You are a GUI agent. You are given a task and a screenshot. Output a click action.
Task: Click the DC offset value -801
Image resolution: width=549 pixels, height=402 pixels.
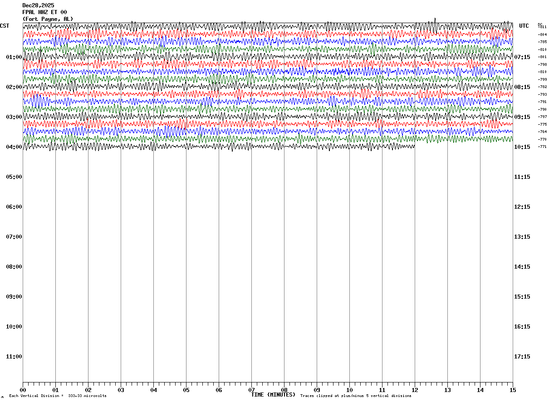[543, 57]
